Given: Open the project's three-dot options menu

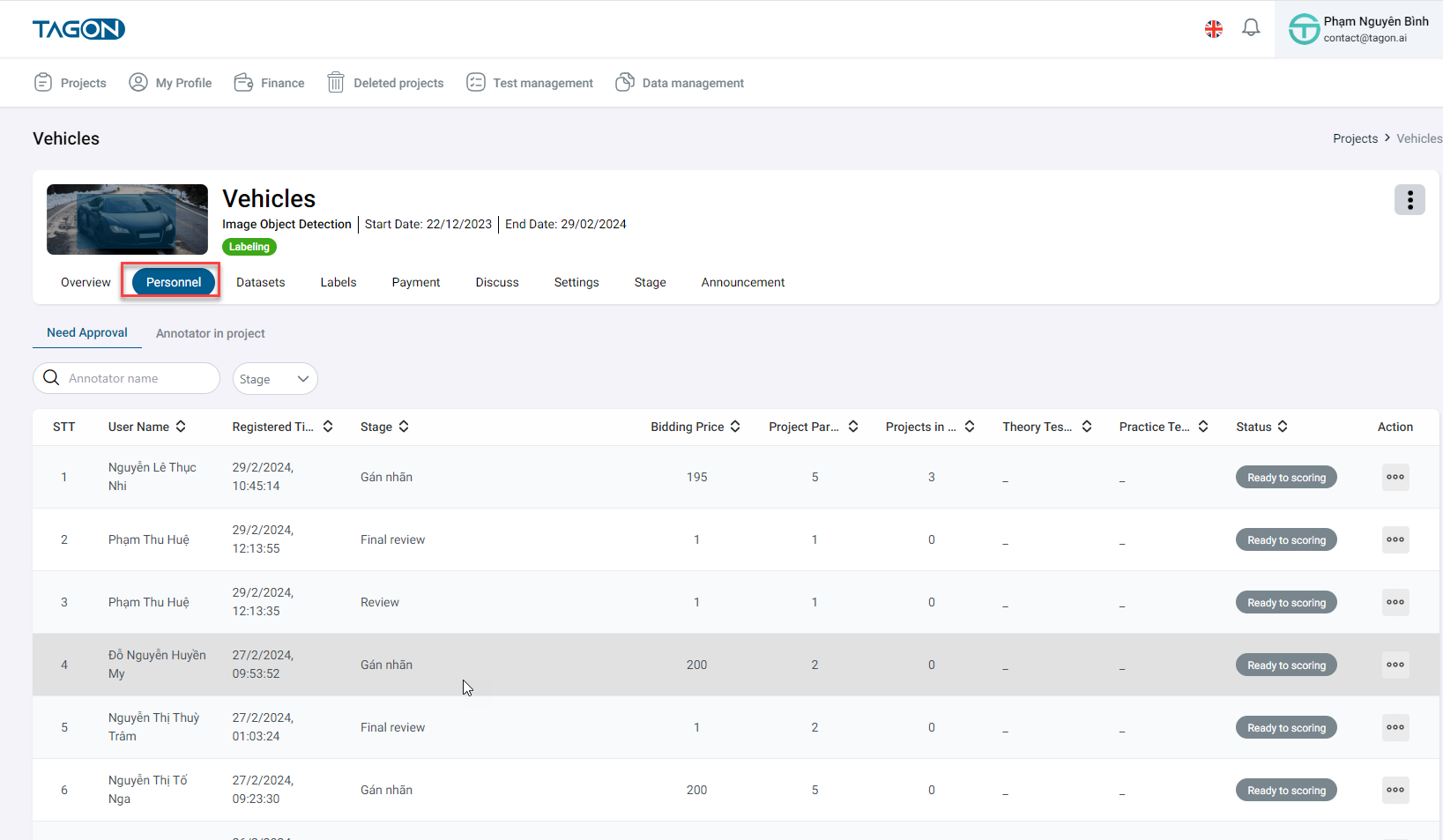Looking at the screenshot, I should pyautogui.click(x=1409, y=200).
